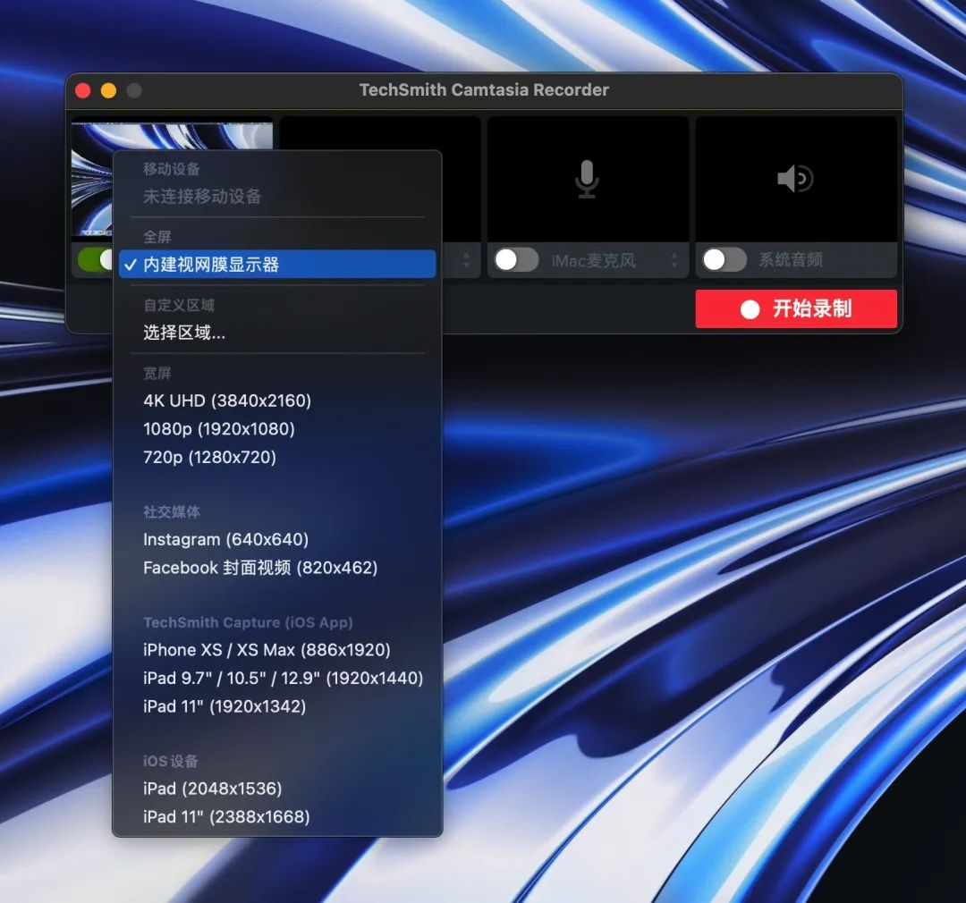Screen dimensions: 966x903
Task: Click the screen preview thumbnail
Action: point(172,135)
